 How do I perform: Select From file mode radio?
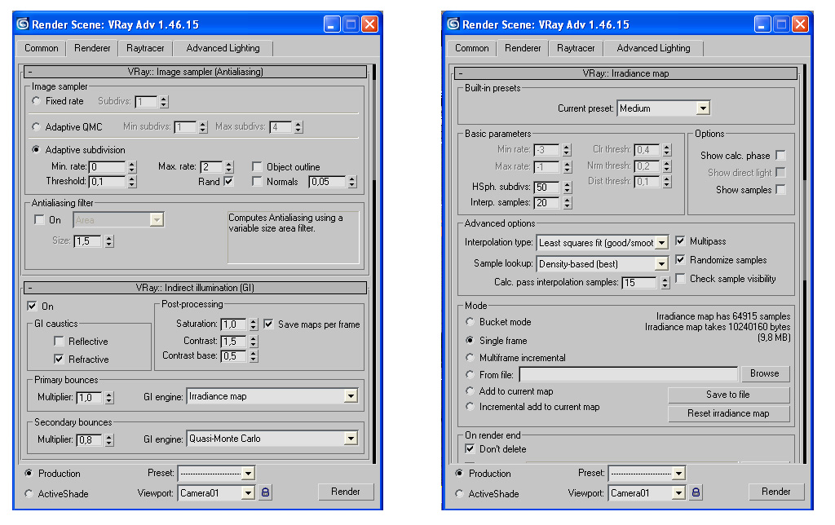pos(470,374)
